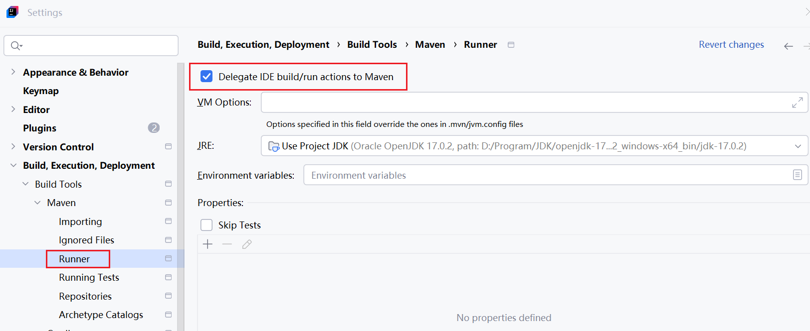Click the expand VM Options field icon
Screen dimensions: 810x331
click(x=797, y=103)
